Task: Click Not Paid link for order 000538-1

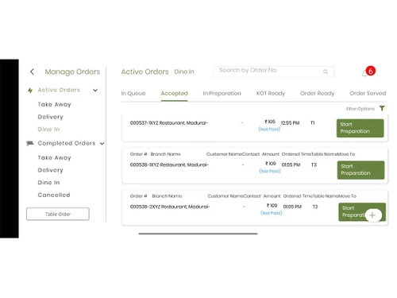Action: [270, 171]
